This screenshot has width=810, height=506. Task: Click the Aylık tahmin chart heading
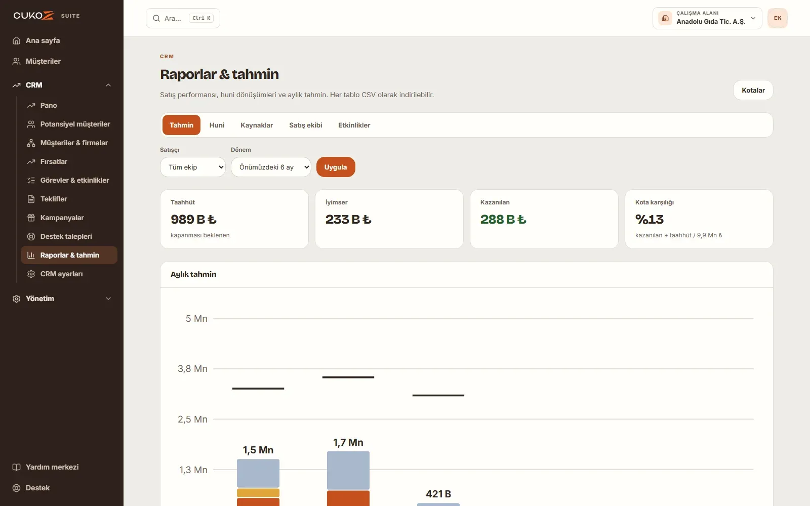(193, 274)
